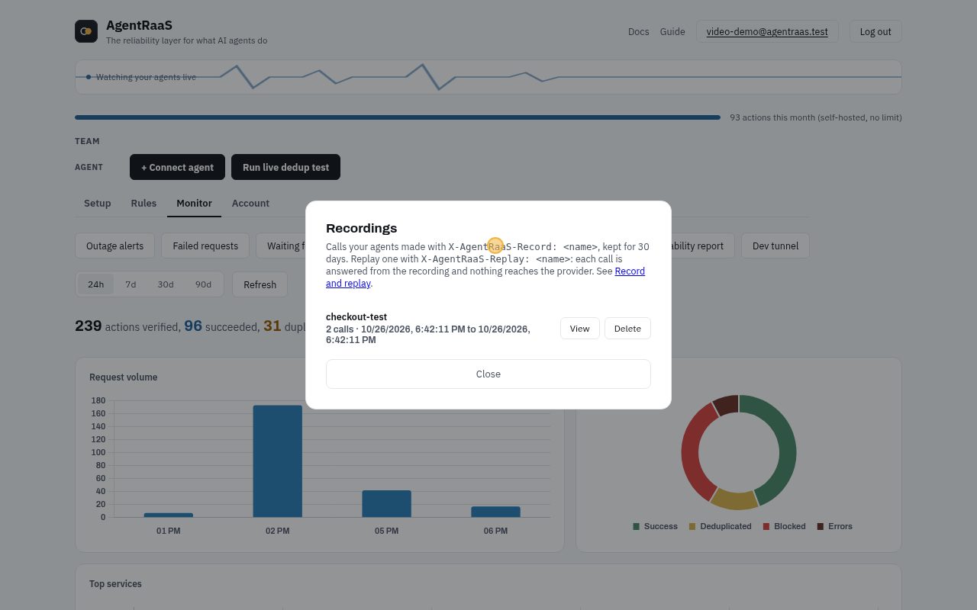View the checkout-test recording
This screenshot has width=977, height=610.
coord(579,329)
